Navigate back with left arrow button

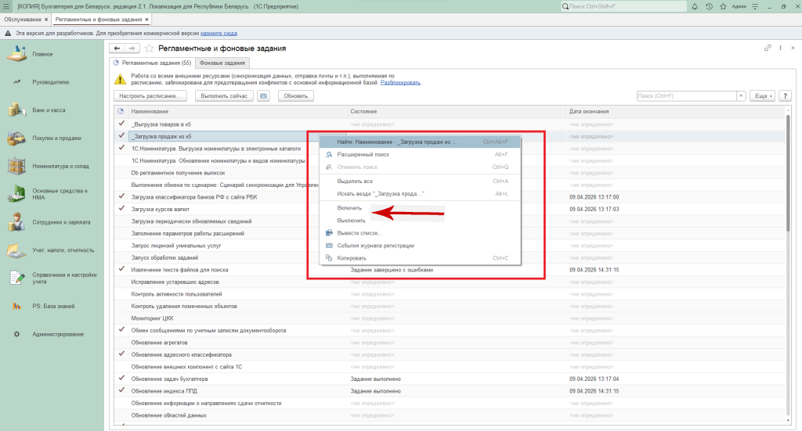click(x=117, y=48)
